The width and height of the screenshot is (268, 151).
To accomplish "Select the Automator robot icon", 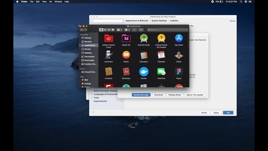I will (x=108, y=55).
